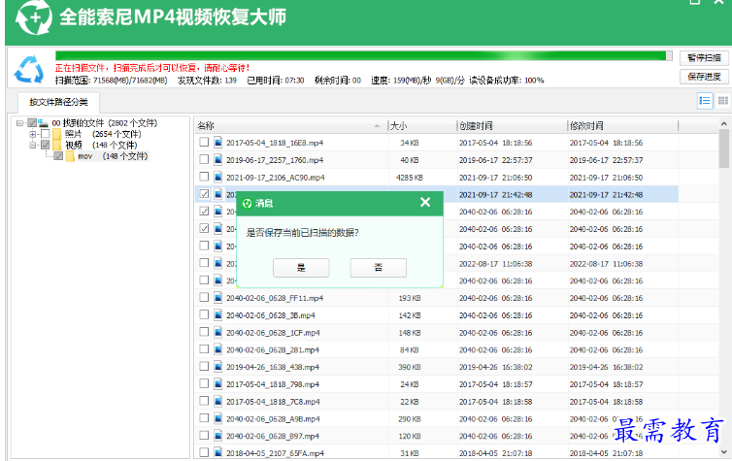
Task: Click file icon of 2040-02-06_0628_FF11.mp4
Action: [218, 298]
